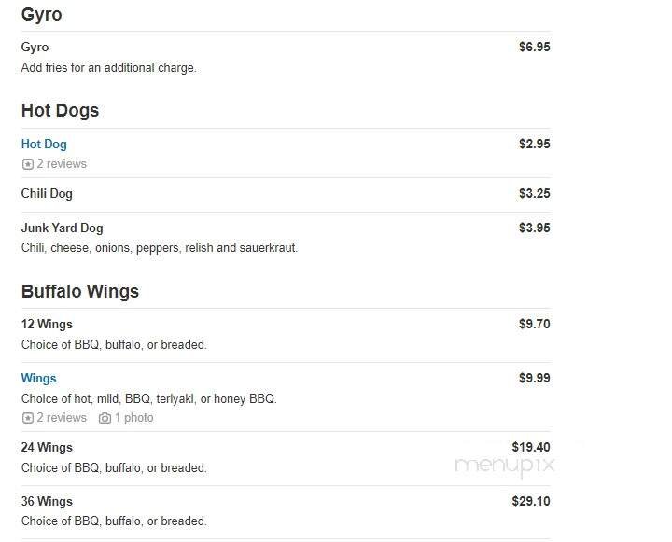672x542 pixels.
Task: Open the 1 photo link for Wings
Action: (x=134, y=418)
